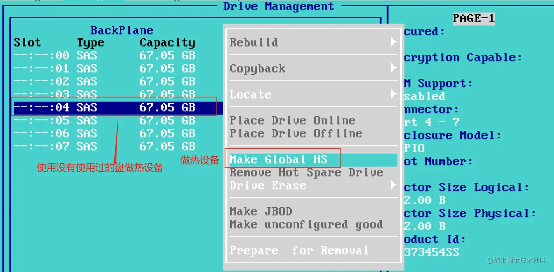Expand the Drive Erase submenu arrow
This screenshot has width=554, height=272.
coord(393,185)
